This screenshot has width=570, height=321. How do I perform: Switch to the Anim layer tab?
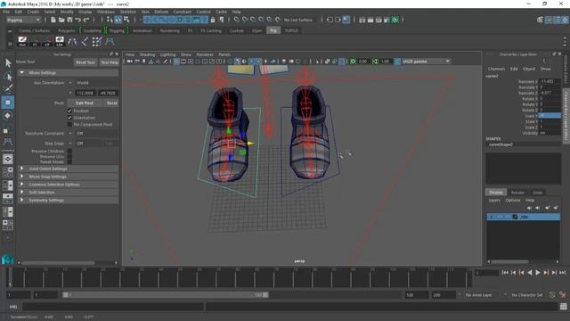(537, 193)
